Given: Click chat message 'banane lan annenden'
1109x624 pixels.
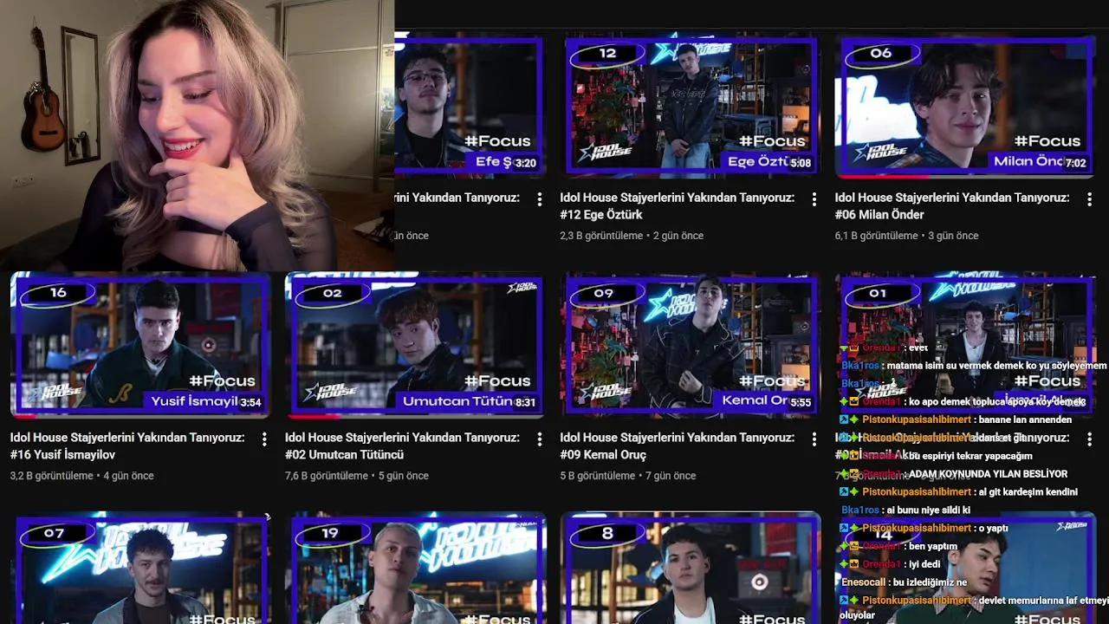Looking at the screenshot, I should 1025,419.
